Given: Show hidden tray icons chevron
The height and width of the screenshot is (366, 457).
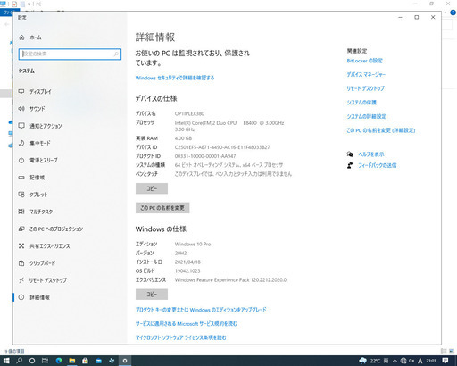Looking at the screenshot, I should point(395,361).
